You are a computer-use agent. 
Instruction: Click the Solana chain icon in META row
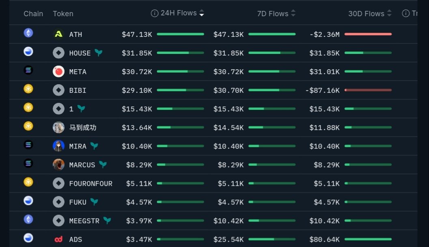(28, 70)
